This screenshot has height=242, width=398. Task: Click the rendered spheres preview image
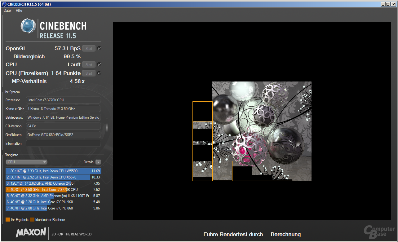point(252,131)
